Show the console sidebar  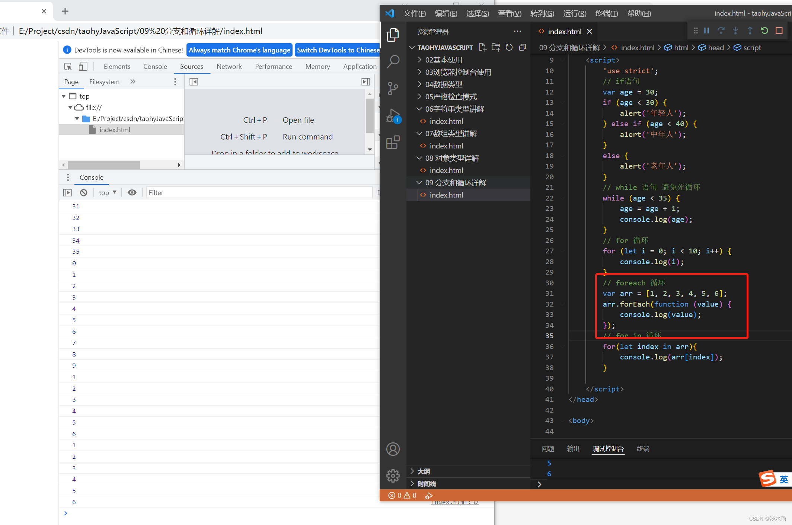pos(67,192)
